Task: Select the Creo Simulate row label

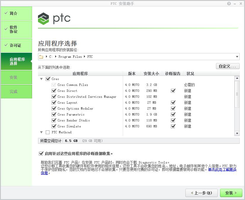Action: click(x=69, y=126)
